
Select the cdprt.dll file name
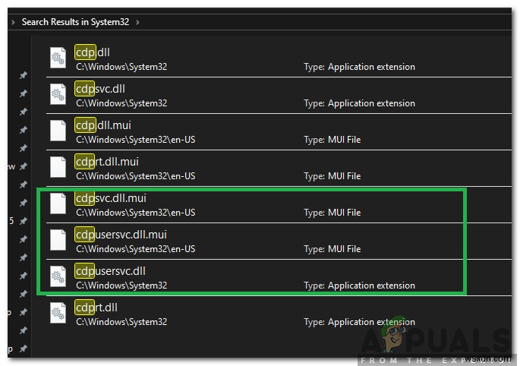coord(96,308)
